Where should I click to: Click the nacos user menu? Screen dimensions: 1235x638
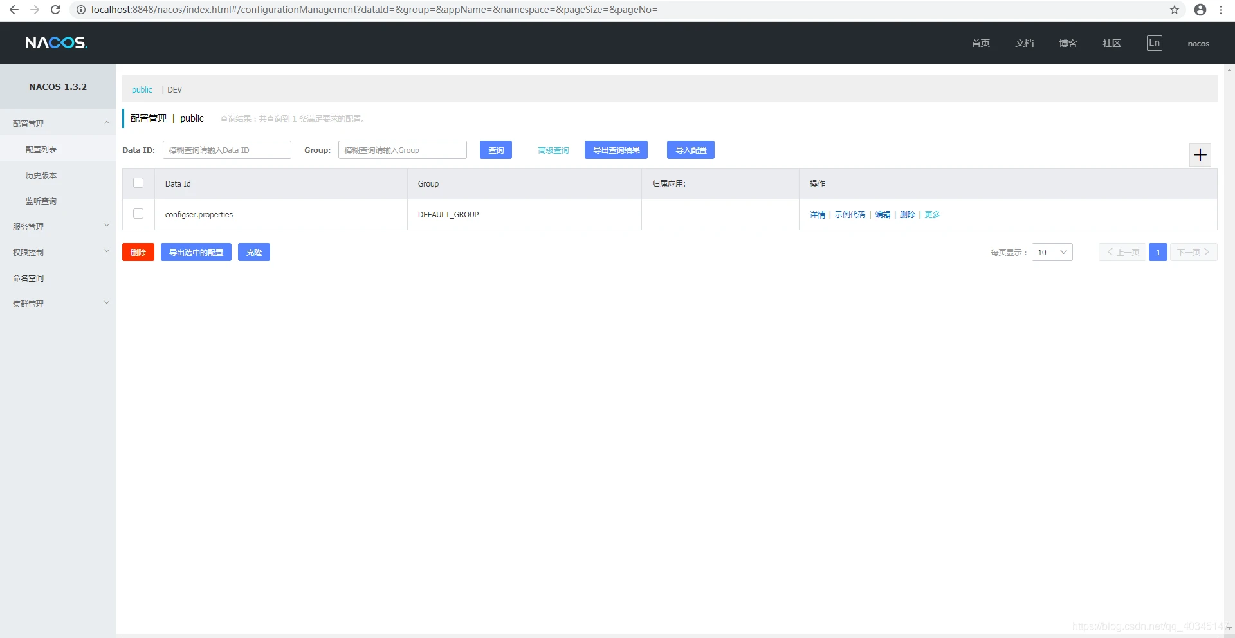1198,44
